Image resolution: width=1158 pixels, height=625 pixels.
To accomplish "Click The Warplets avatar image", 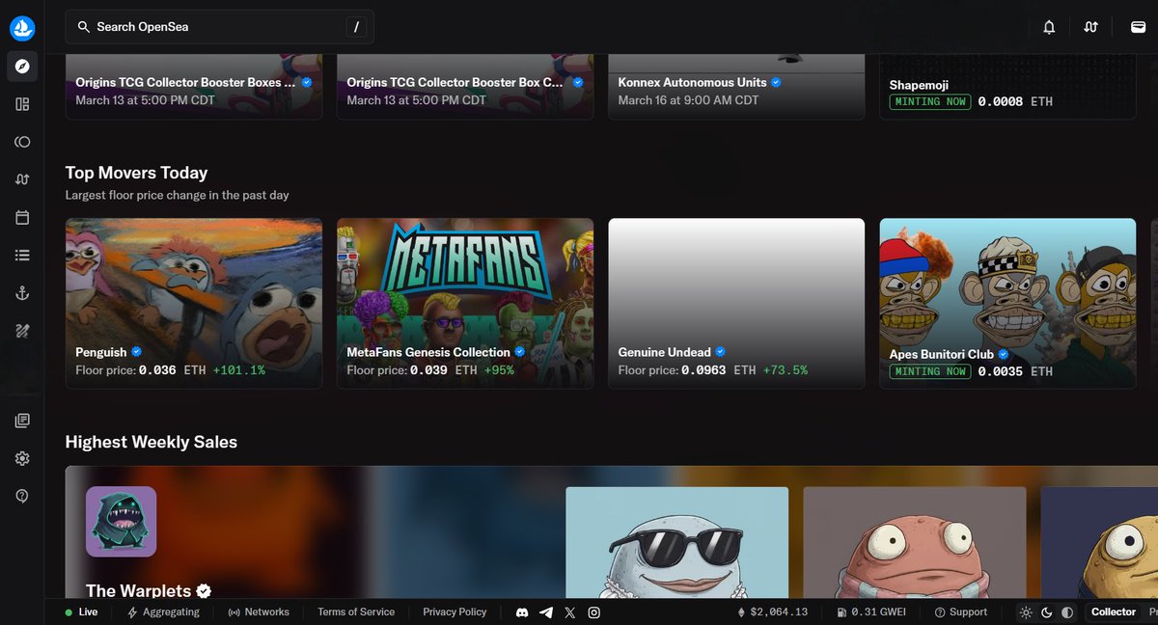I will 121,522.
